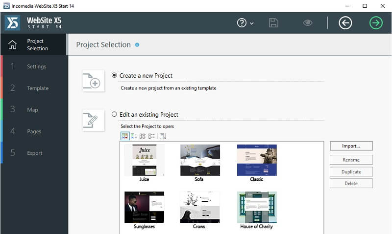Click the green Next arrow button
This screenshot has width=392, height=234.
tap(376, 23)
